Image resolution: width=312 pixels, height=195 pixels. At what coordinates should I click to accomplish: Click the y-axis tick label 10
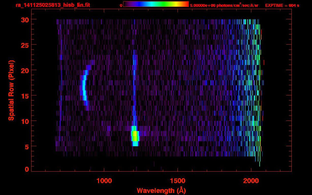(25, 121)
